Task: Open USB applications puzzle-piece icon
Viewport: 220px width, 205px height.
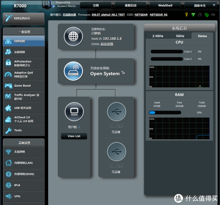Action: (x=8, y=108)
